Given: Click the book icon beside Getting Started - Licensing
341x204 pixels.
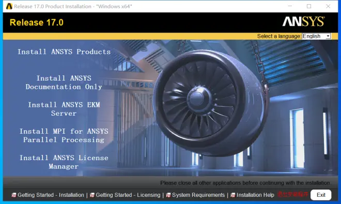Looking at the screenshot, I should (92, 195).
